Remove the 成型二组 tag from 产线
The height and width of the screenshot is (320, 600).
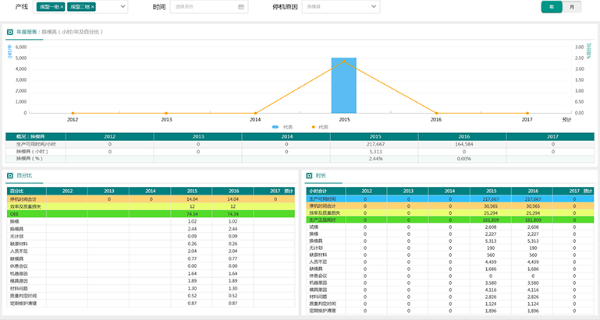pos(92,7)
